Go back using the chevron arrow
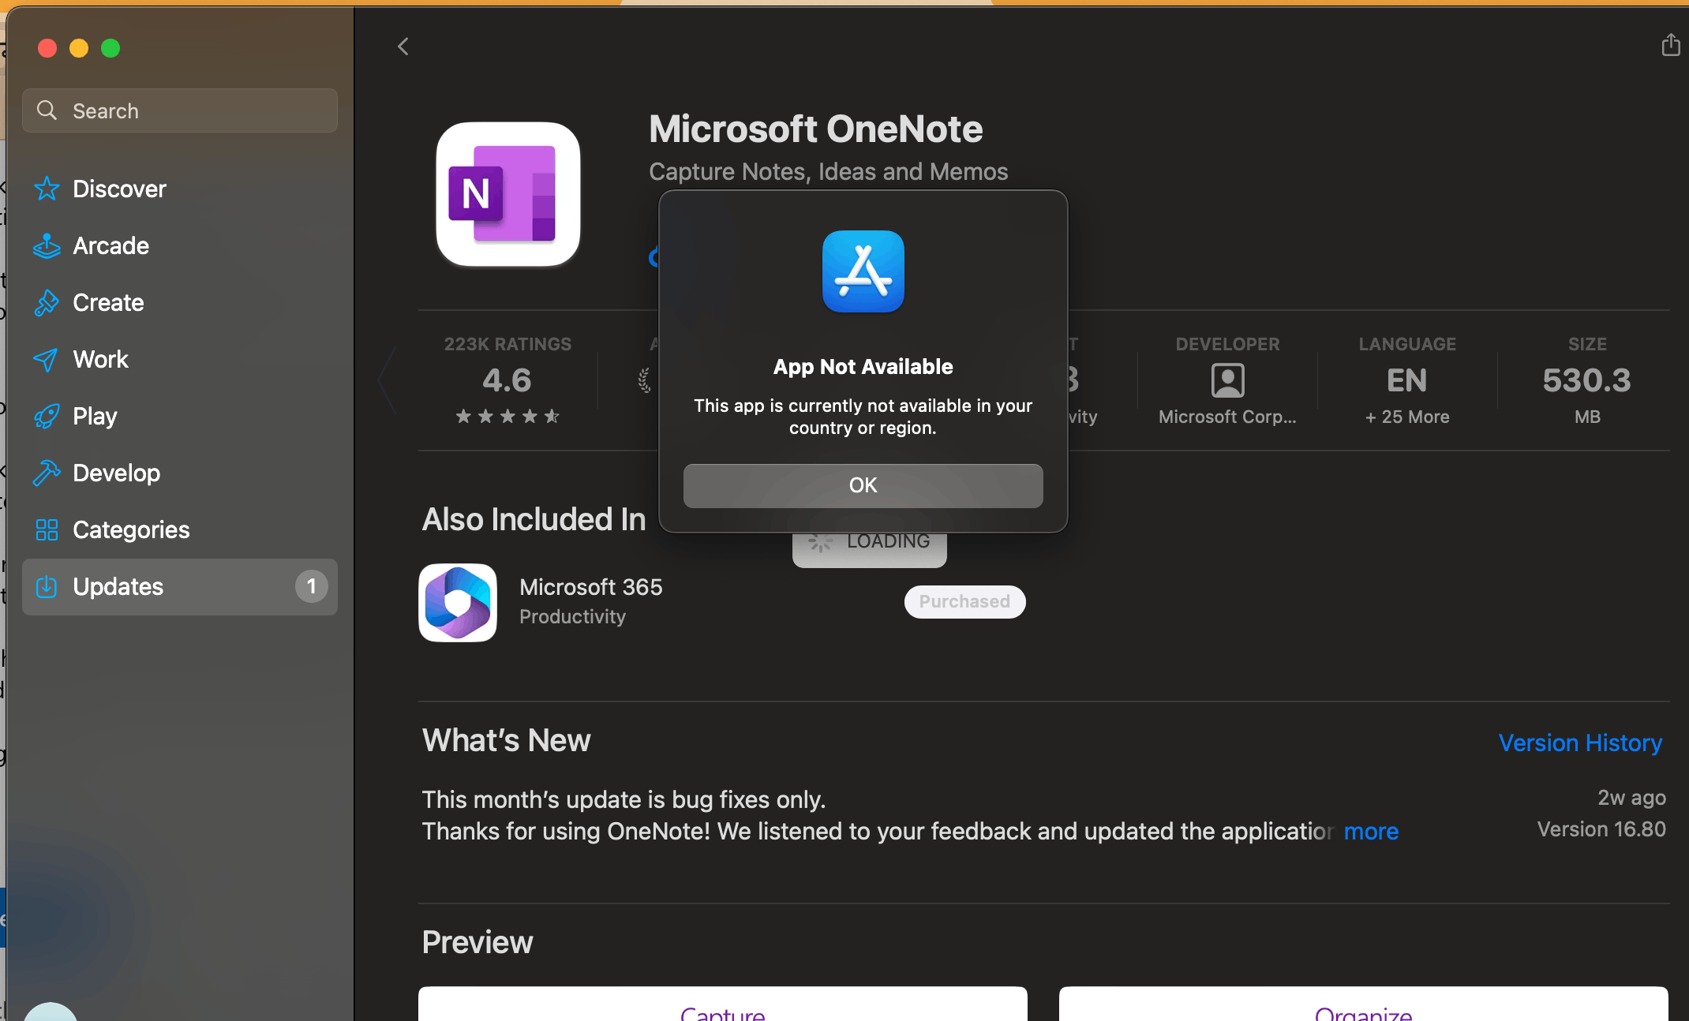1689x1021 pixels. pos(403,47)
